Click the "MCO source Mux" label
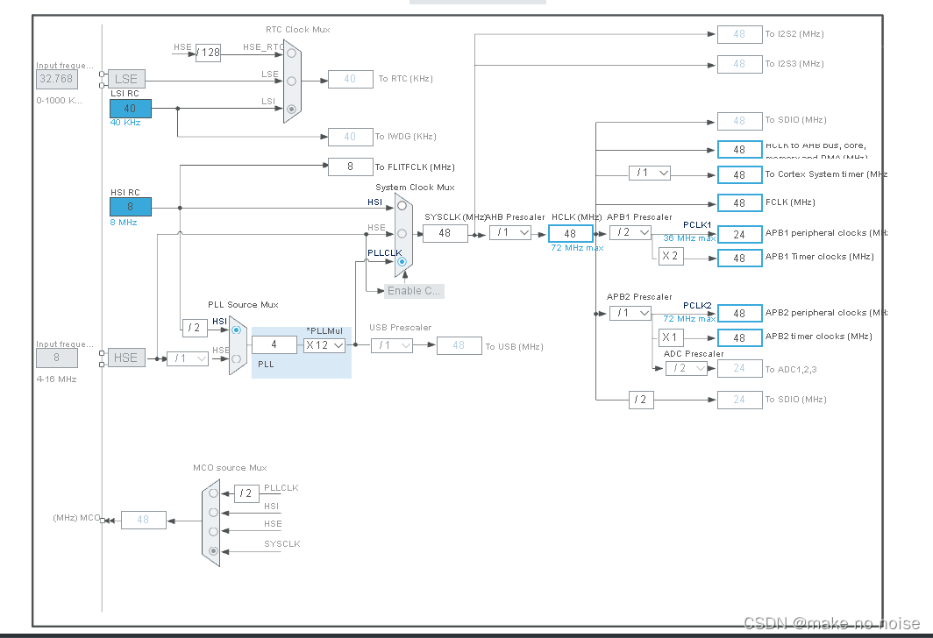The width and height of the screenshot is (933, 638). (231, 468)
